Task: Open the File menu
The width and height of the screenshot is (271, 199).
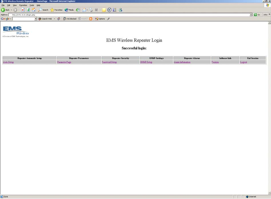Action: 3,5
